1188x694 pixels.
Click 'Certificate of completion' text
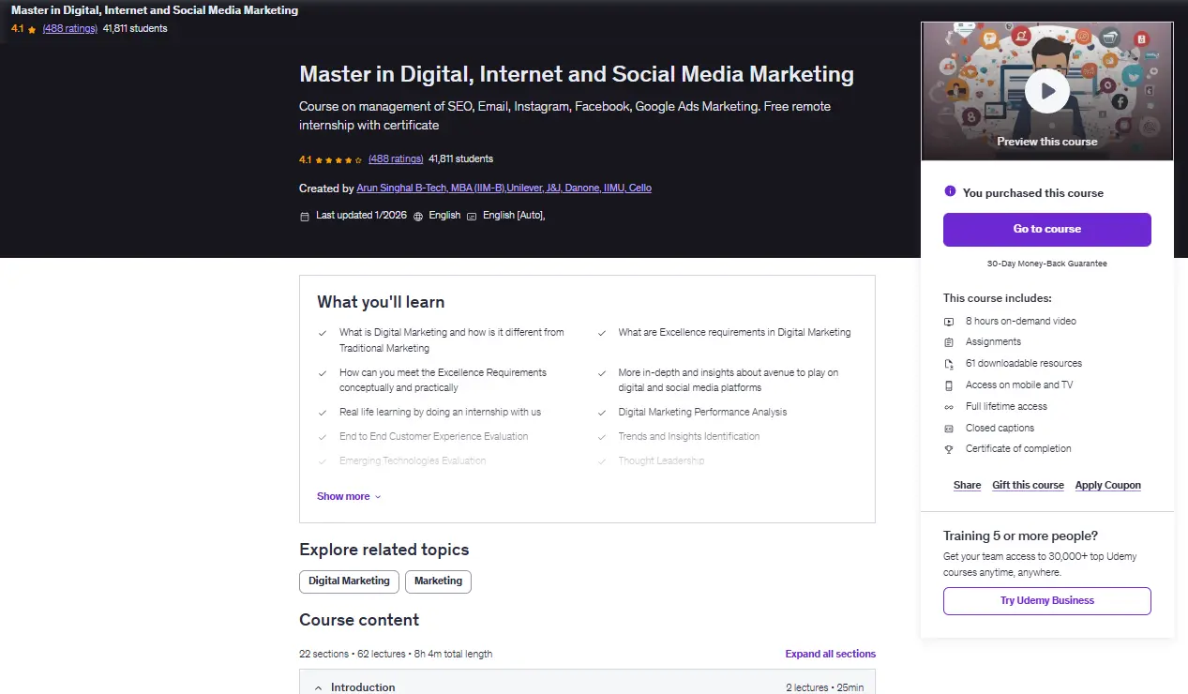pos(1018,448)
